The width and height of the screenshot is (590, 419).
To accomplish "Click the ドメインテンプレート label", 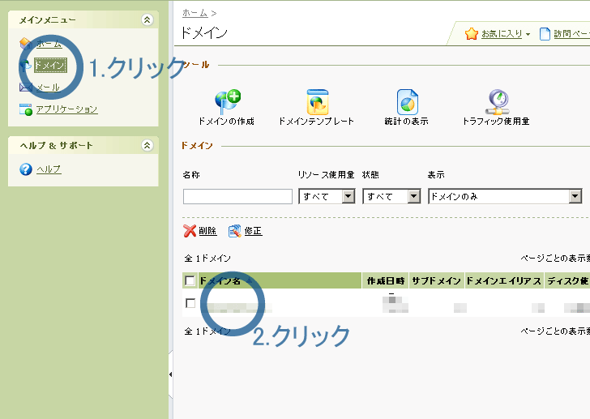I will coord(316,121).
